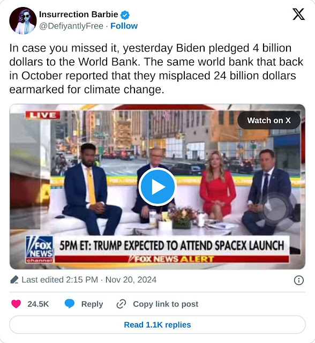
Task: Click the Fox News channel logo in video
Action: tap(40, 249)
